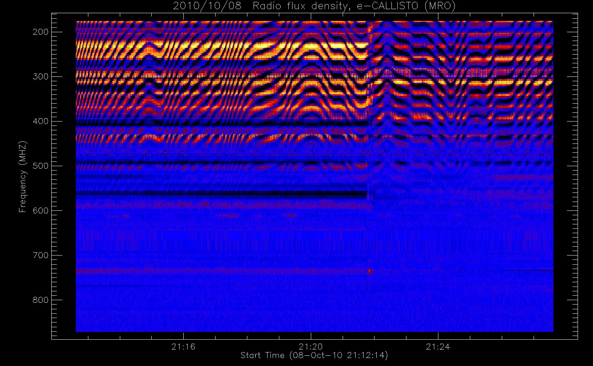Screen dimensions: 593x366
Task: Click the 200 frequency tick label
Action: click(40, 32)
